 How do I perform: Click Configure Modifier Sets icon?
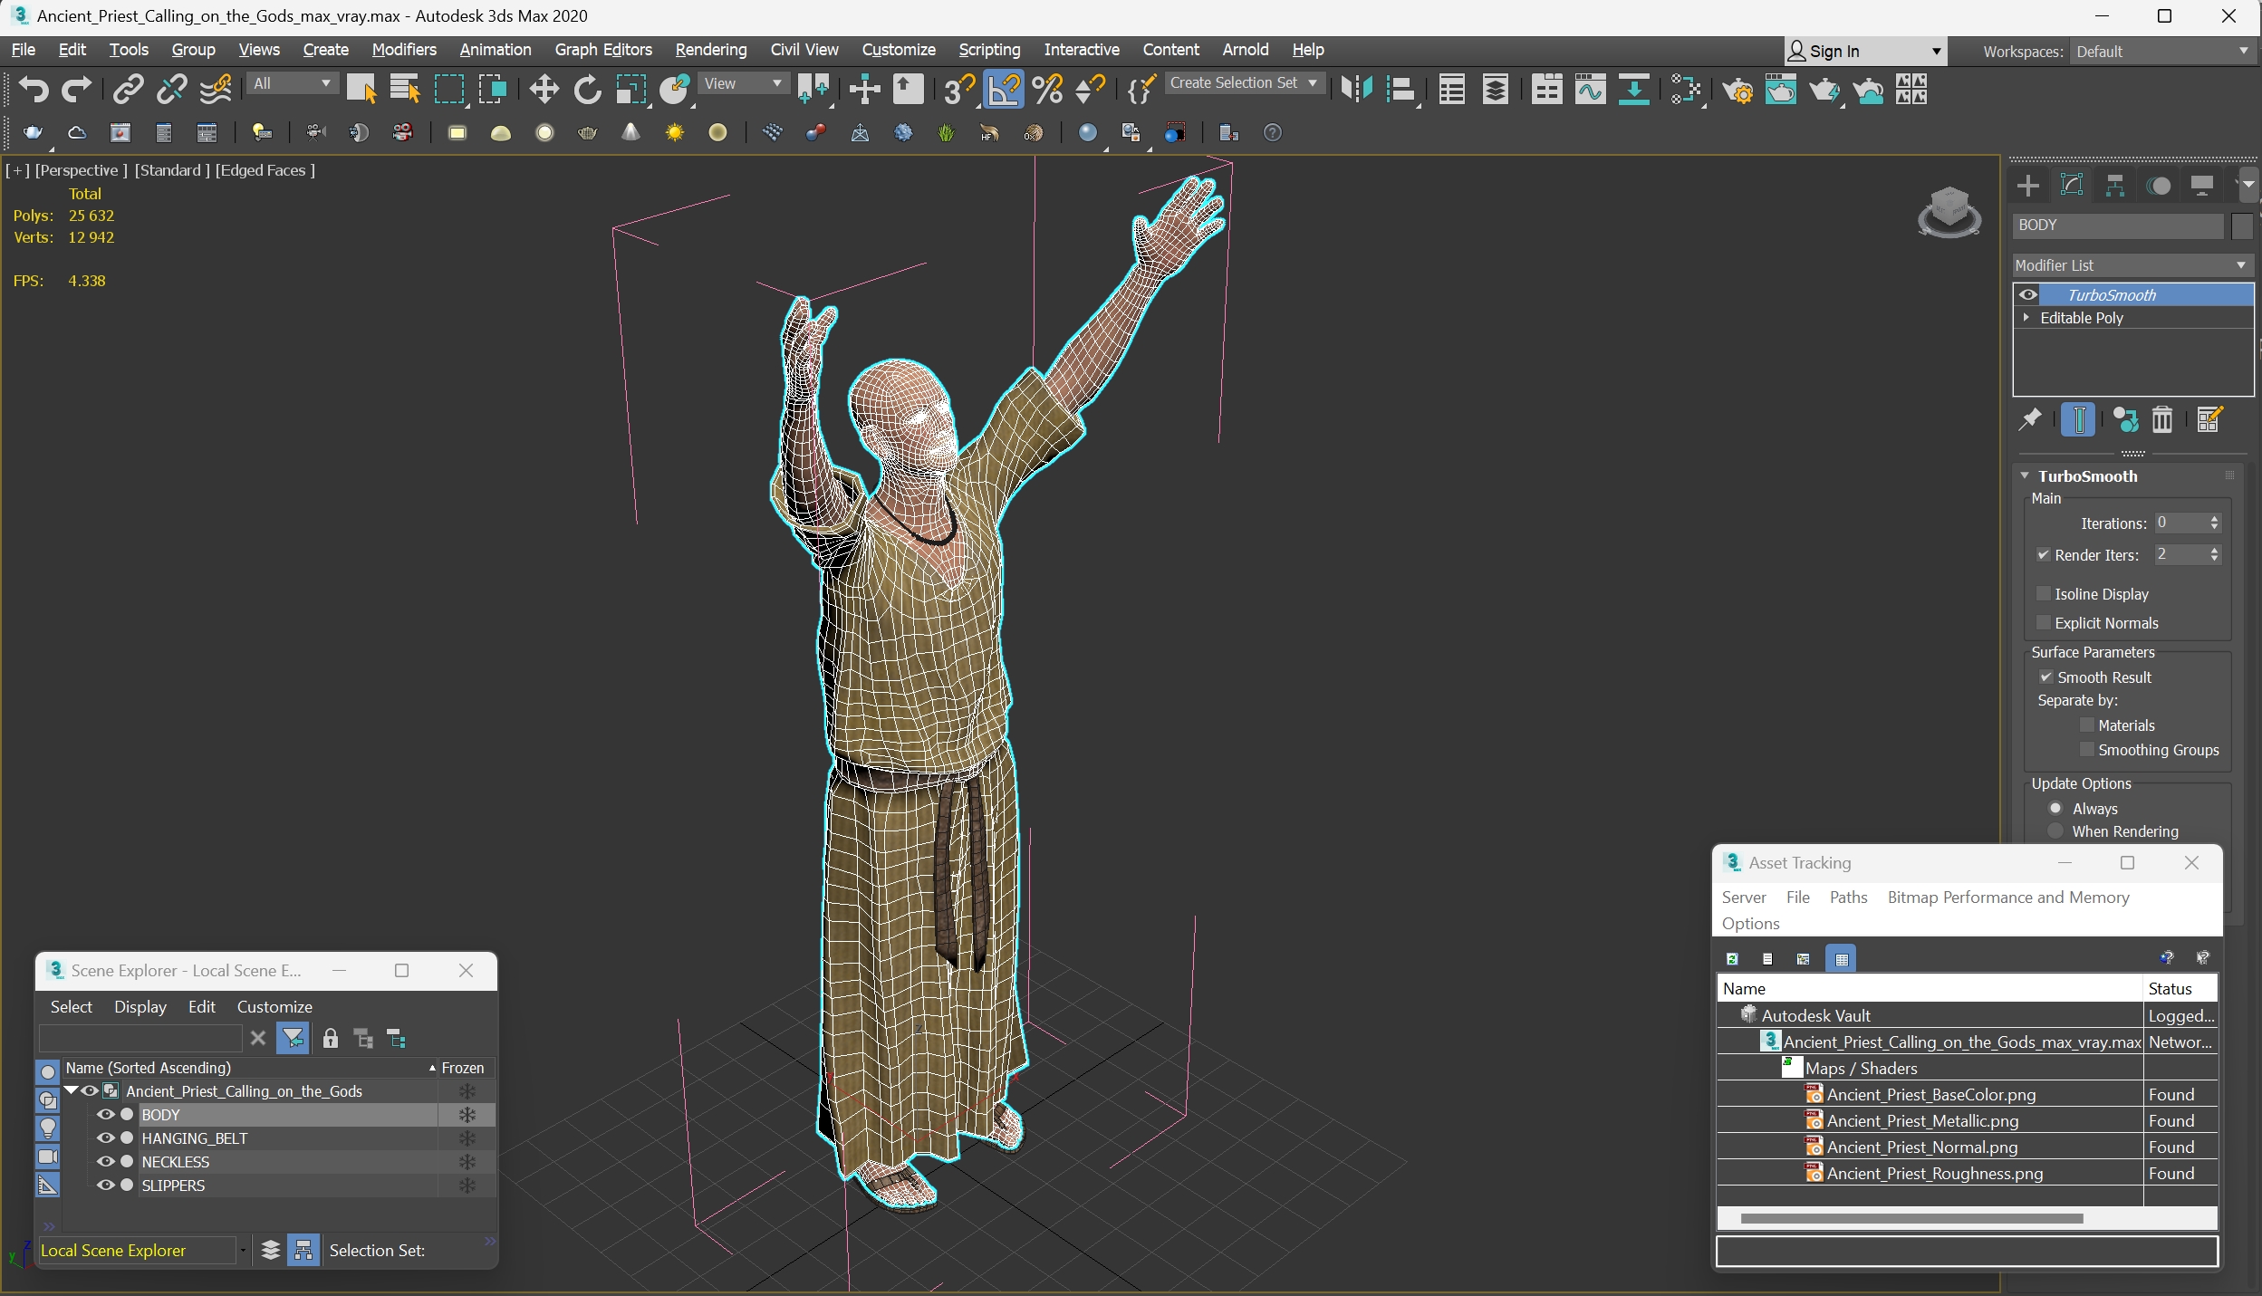(x=2209, y=419)
